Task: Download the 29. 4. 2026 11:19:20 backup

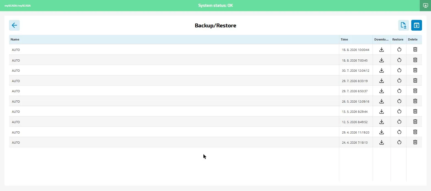Action: tap(382, 132)
